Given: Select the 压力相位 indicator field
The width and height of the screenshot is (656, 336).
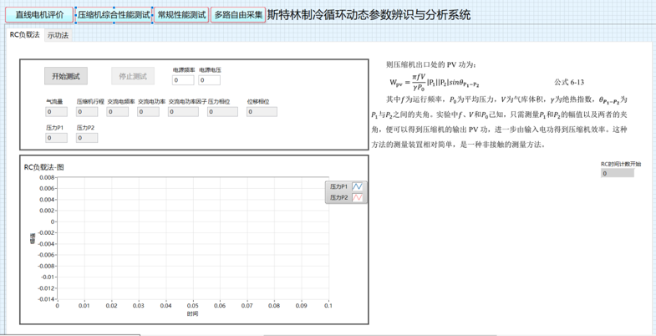Looking at the screenshot, I should pyautogui.click(x=222, y=111).
